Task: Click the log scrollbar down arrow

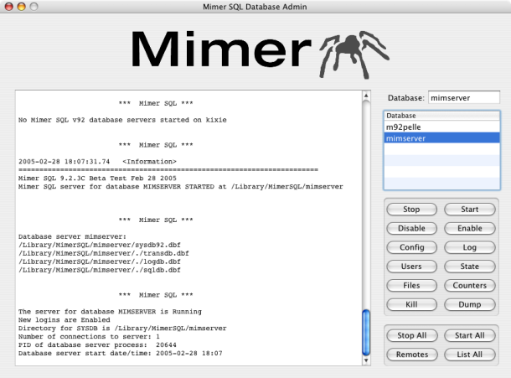Action: coord(366,360)
